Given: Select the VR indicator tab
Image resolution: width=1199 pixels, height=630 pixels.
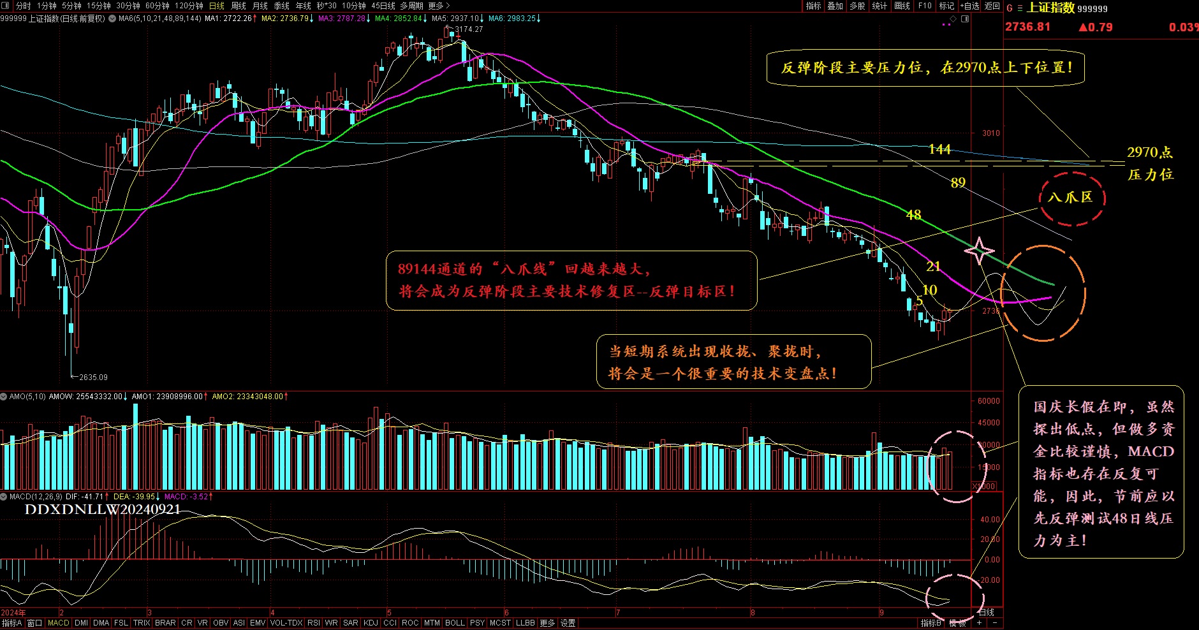Looking at the screenshot, I should click(203, 623).
